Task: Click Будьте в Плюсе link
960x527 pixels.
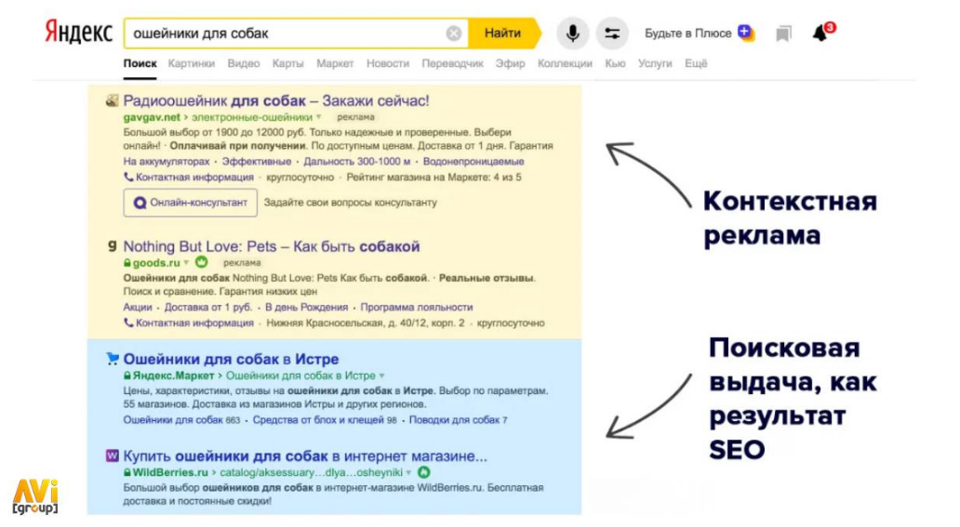Action: pos(687,33)
